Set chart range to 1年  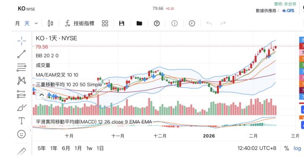pyautogui.click(x=54, y=149)
